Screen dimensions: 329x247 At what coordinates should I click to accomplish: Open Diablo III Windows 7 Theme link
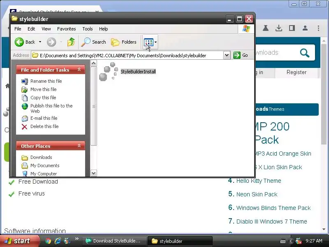pyautogui.click(x=271, y=221)
